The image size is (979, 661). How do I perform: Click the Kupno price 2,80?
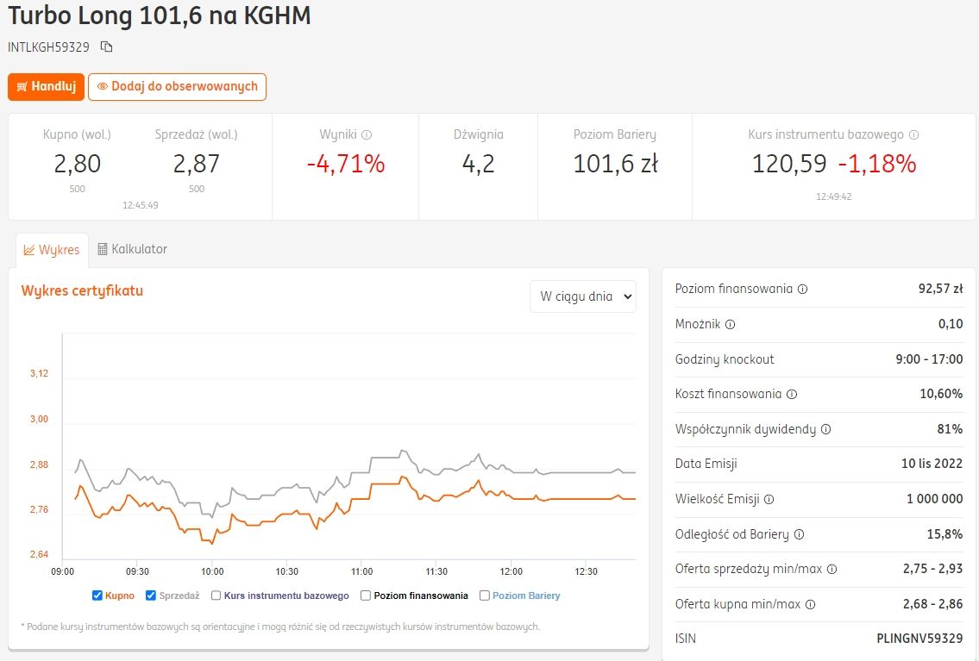(78, 164)
